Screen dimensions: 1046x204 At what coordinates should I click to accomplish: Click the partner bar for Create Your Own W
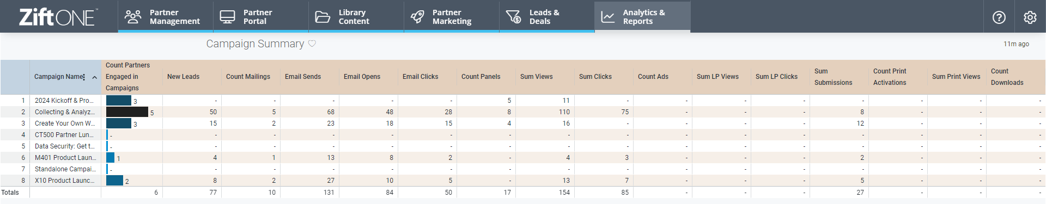119,123
